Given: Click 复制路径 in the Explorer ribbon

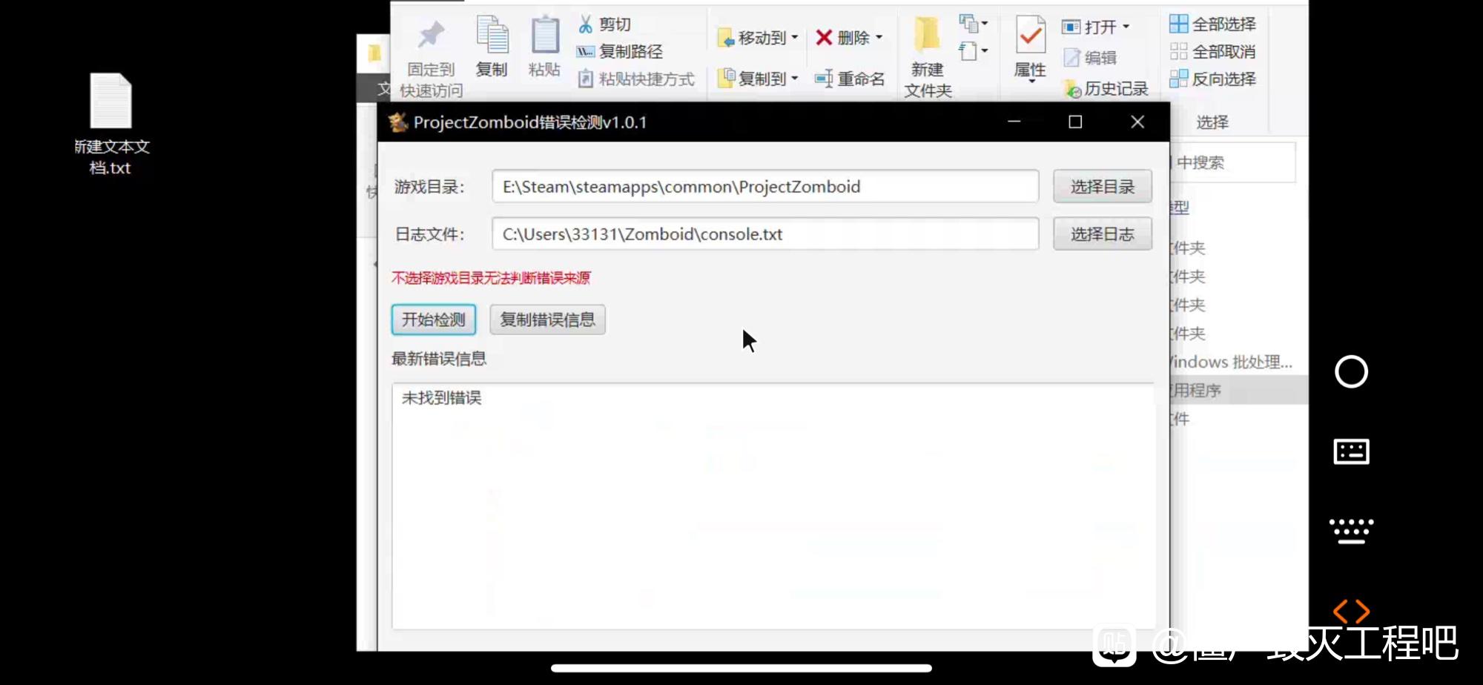Looking at the screenshot, I should [620, 51].
